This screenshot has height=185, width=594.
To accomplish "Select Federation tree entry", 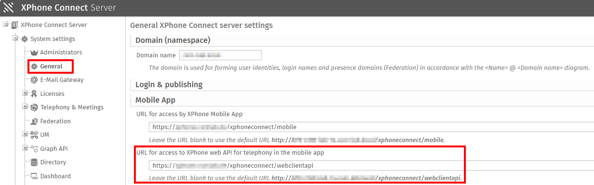I will (x=55, y=121).
